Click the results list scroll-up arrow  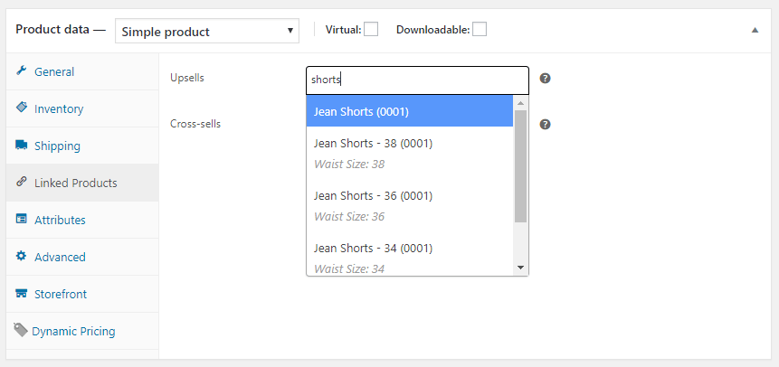point(520,103)
